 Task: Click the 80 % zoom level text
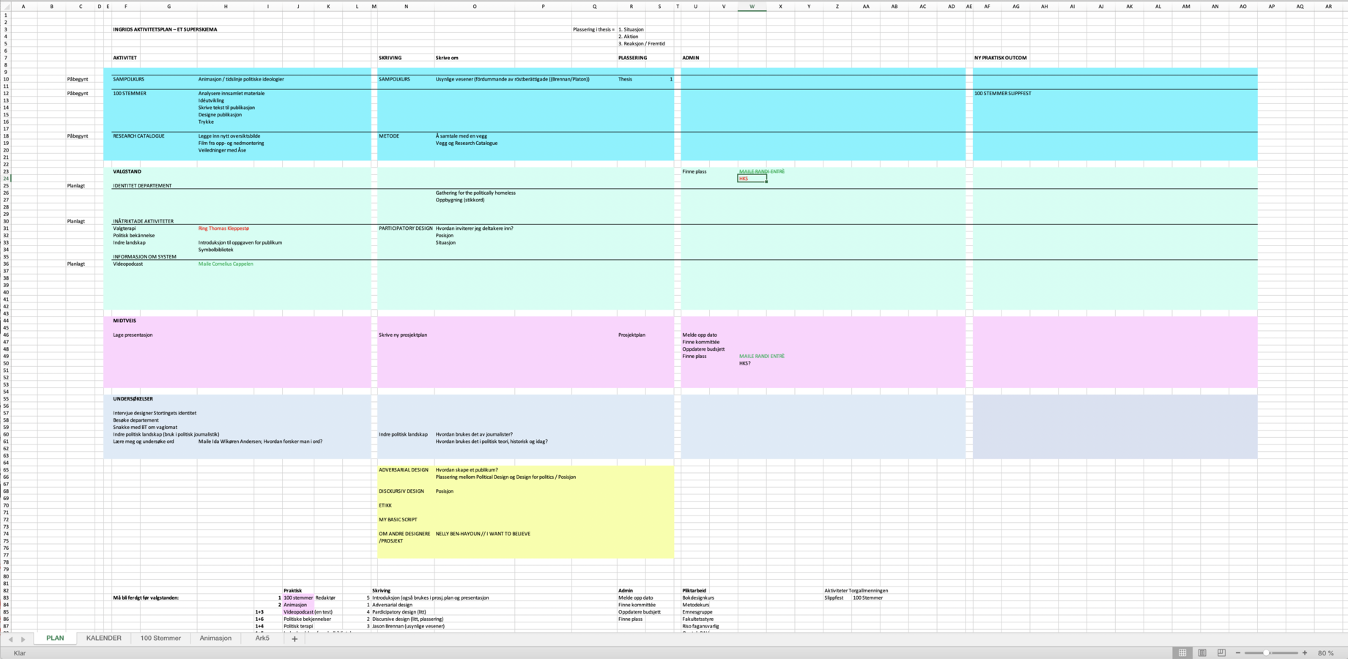1325,652
